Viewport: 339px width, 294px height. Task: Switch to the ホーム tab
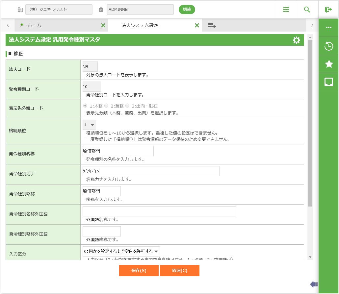click(x=34, y=25)
